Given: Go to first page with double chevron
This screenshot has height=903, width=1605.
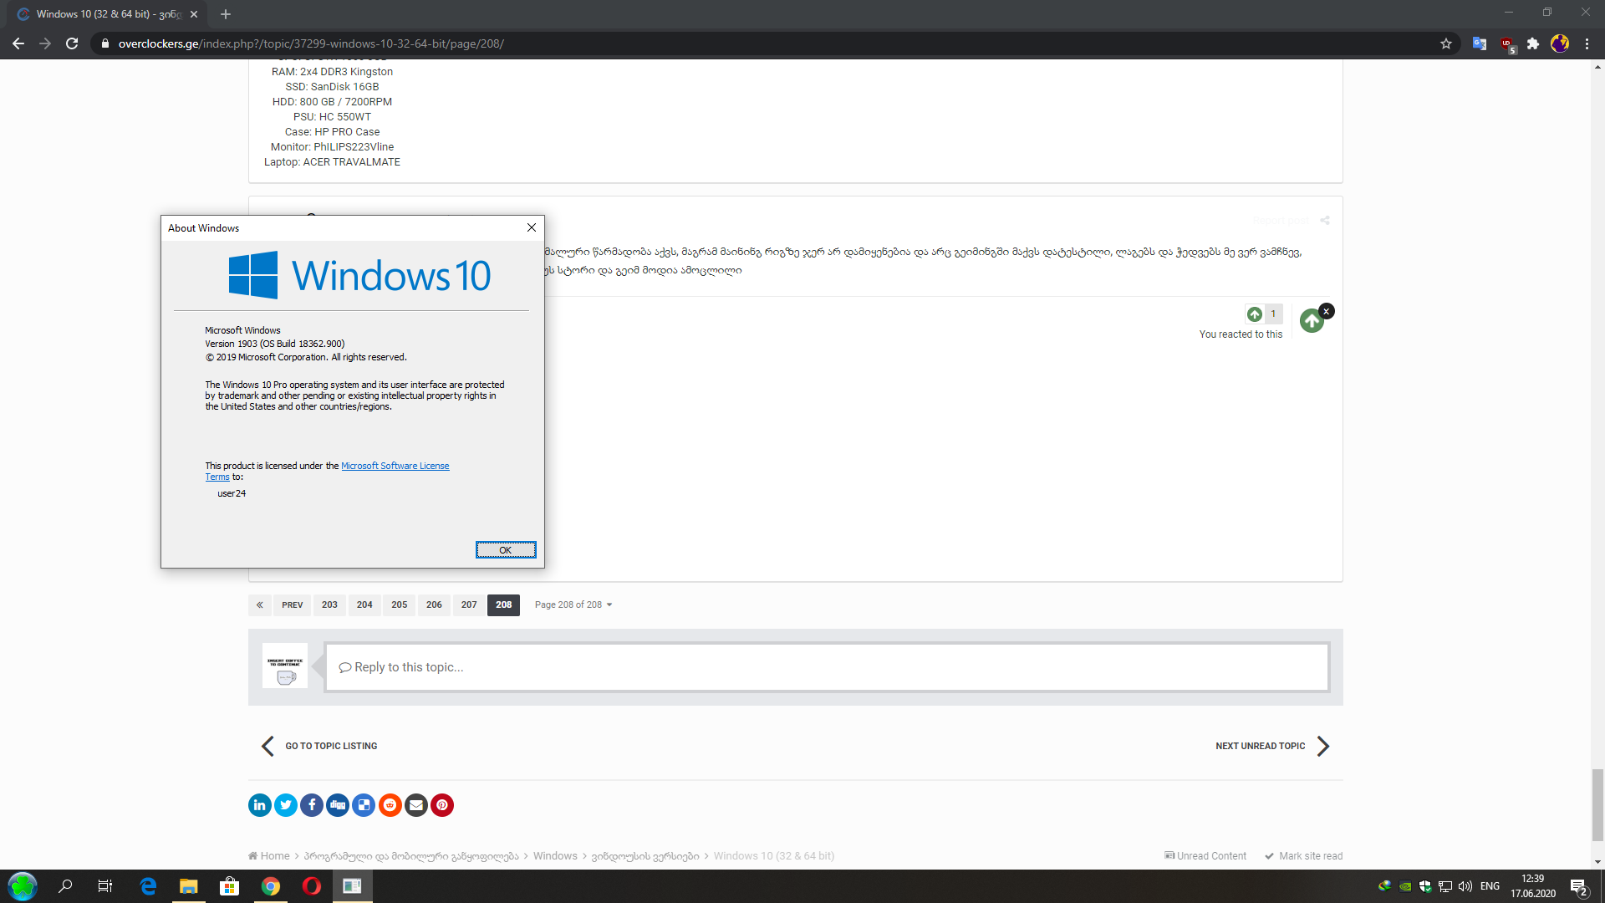Looking at the screenshot, I should 260,605.
